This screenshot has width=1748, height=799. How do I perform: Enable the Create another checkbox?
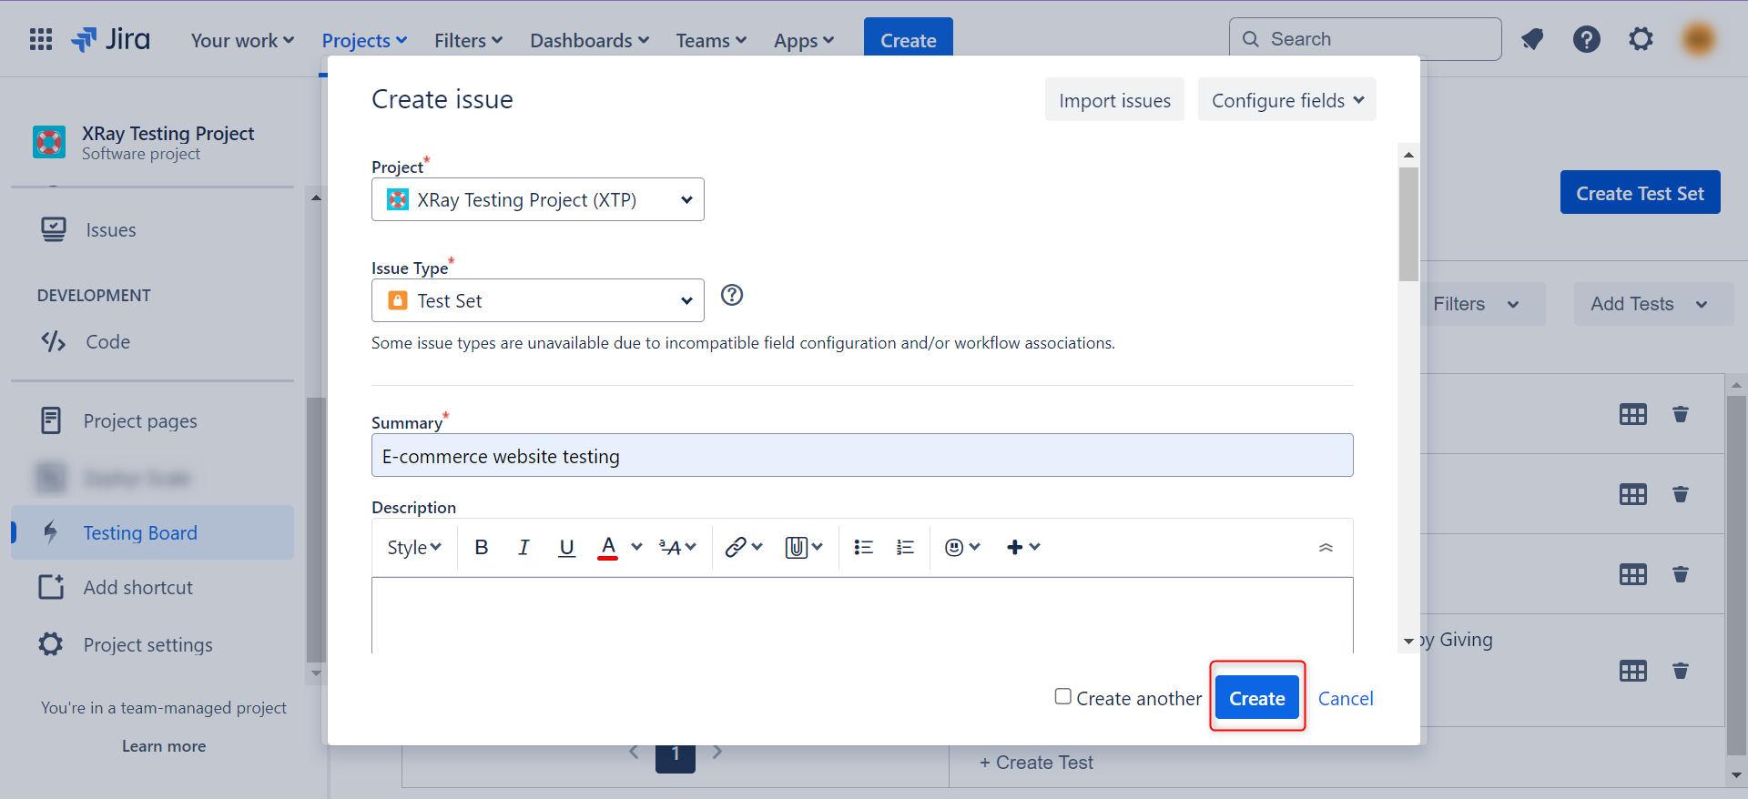coord(1062,697)
